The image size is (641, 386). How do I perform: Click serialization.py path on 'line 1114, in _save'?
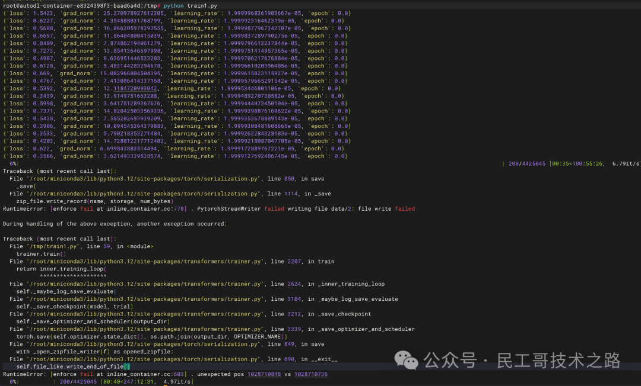pyautogui.click(x=144, y=194)
